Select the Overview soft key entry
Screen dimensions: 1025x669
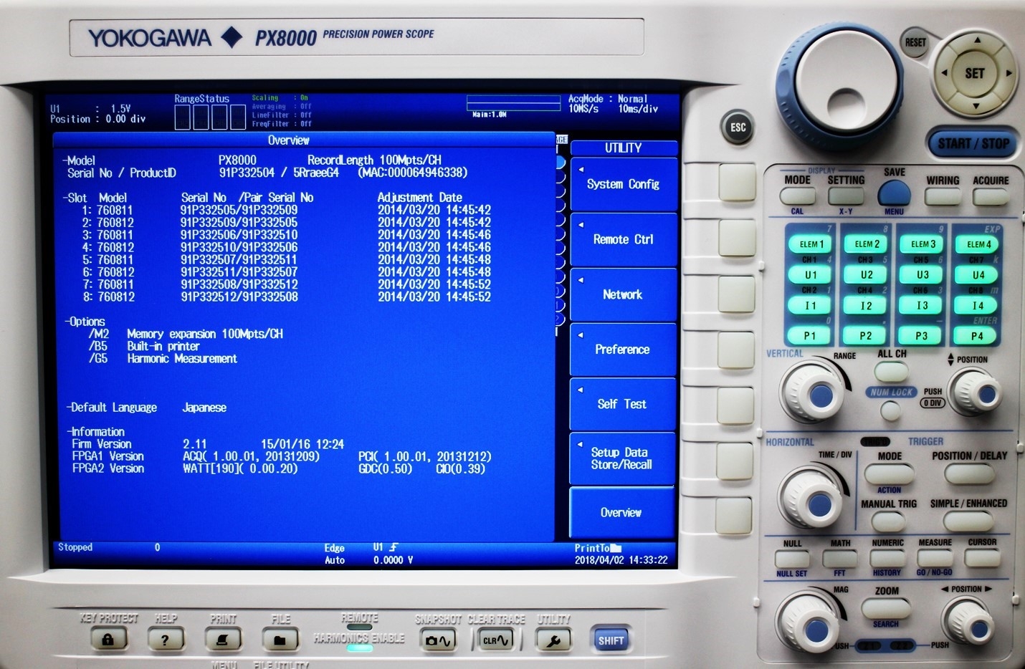click(x=623, y=513)
